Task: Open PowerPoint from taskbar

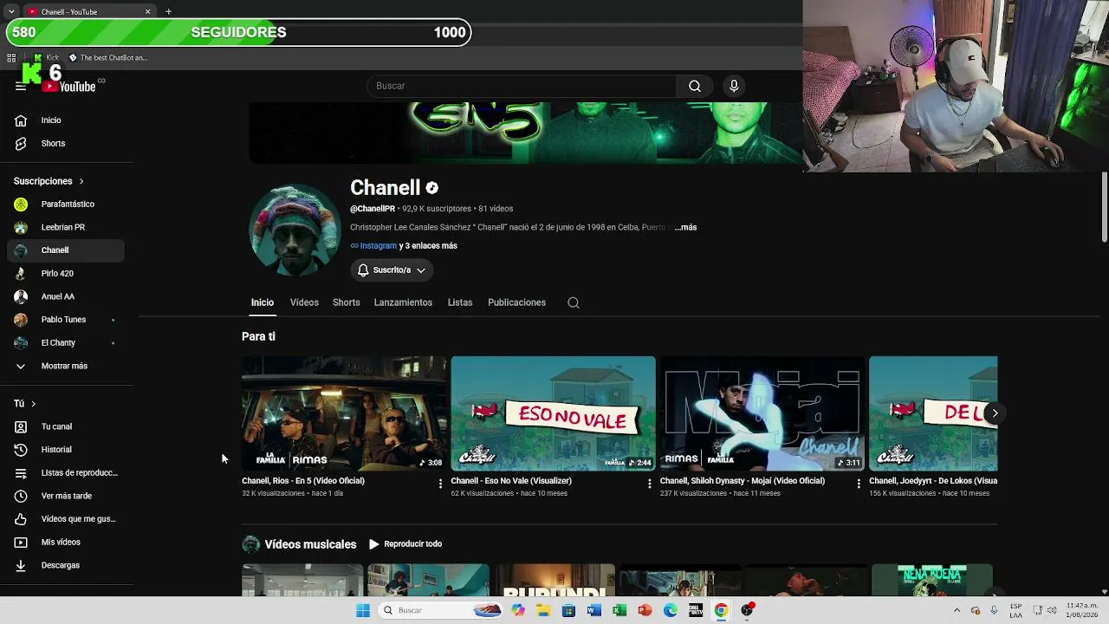Action: 645,610
